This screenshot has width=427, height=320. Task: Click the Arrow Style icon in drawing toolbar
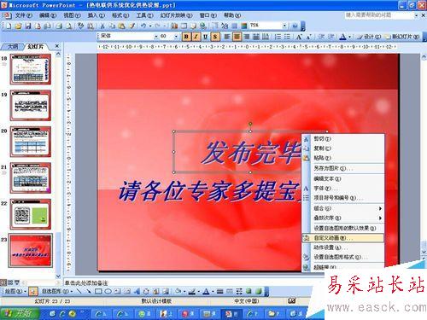tap(239, 291)
